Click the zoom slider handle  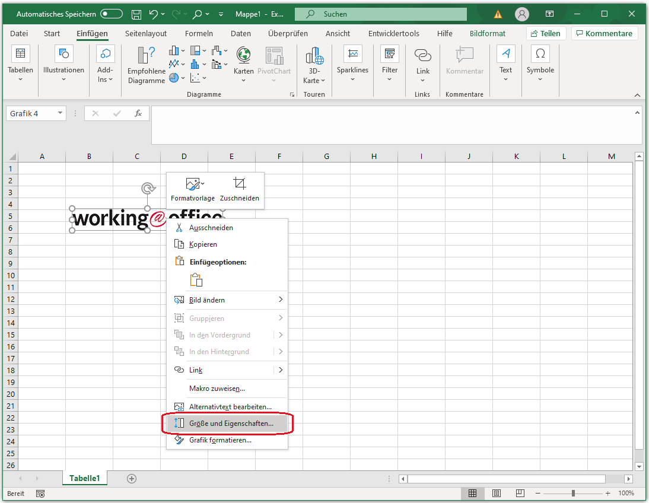pyautogui.click(x=573, y=493)
